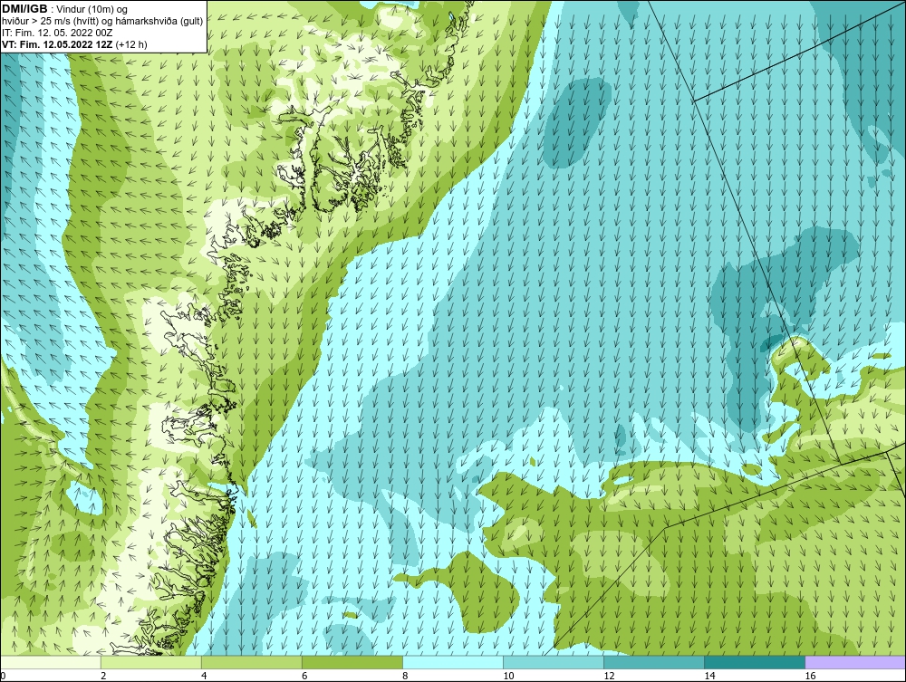Click the legend label '8'
Screen dimensions: 906x682
(406, 676)
